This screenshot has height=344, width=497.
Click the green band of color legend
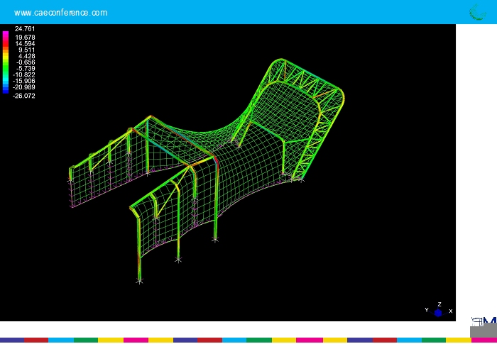pos(6,67)
